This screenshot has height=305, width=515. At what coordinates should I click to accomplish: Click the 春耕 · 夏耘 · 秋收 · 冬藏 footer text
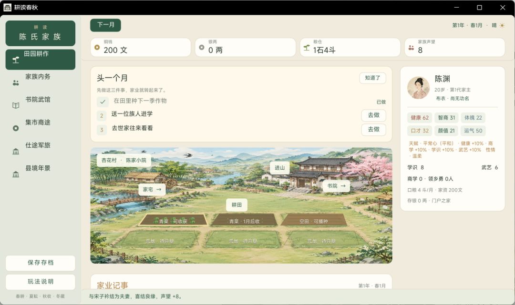click(x=41, y=296)
